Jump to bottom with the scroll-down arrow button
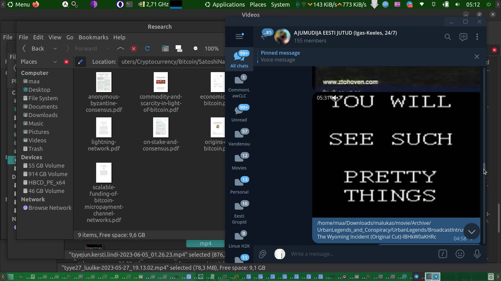This screenshot has height=281, width=501. coord(472,231)
